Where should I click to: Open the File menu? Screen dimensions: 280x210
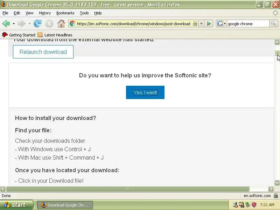[5, 13]
